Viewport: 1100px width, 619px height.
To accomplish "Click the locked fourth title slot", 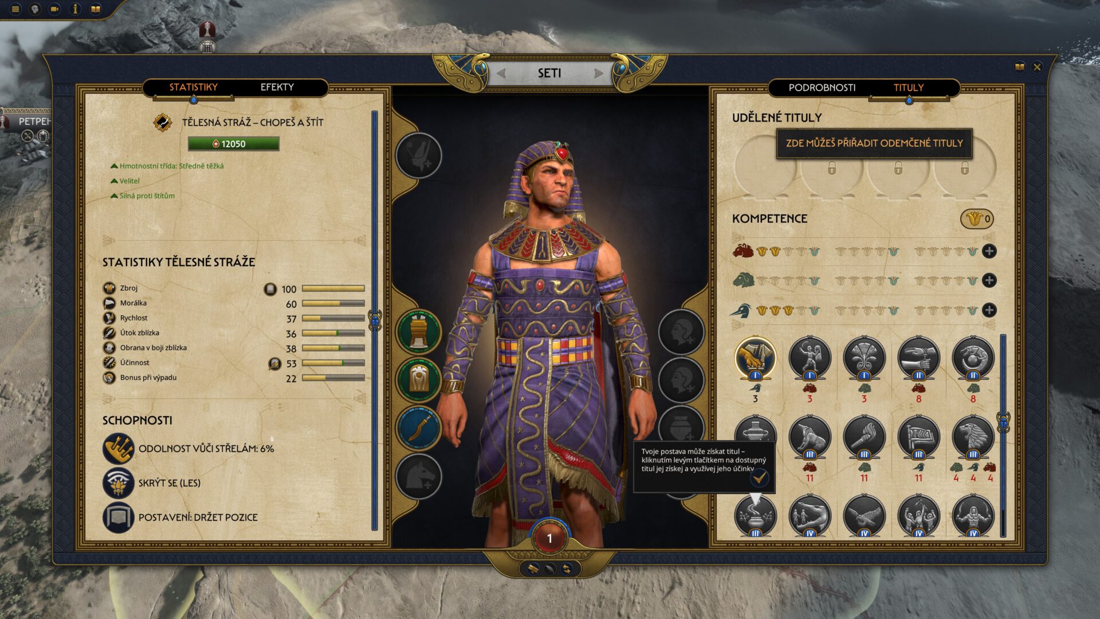I will tap(965, 168).
